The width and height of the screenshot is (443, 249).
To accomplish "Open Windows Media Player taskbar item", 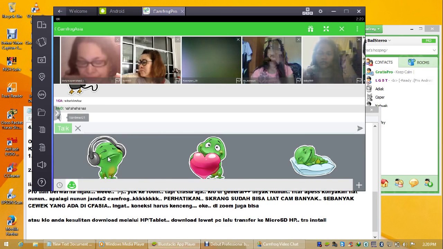I will (x=122, y=244).
